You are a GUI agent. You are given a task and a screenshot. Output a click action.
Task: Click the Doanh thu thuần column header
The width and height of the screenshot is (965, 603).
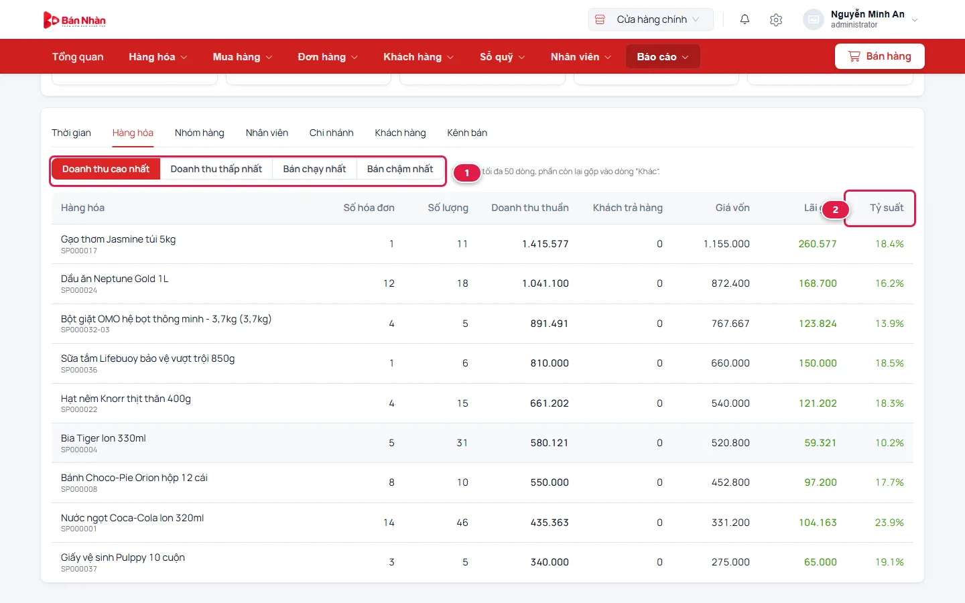pos(529,208)
